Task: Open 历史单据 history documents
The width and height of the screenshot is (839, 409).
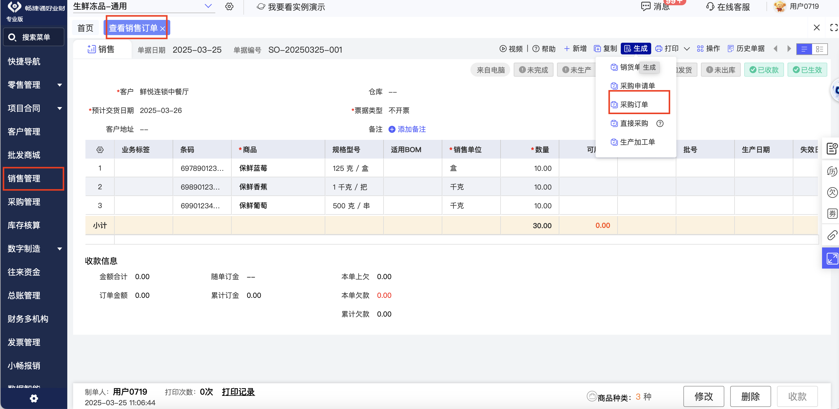Action: click(746, 49)
